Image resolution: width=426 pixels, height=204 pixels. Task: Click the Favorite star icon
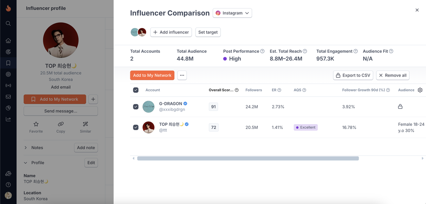point(36,124)
